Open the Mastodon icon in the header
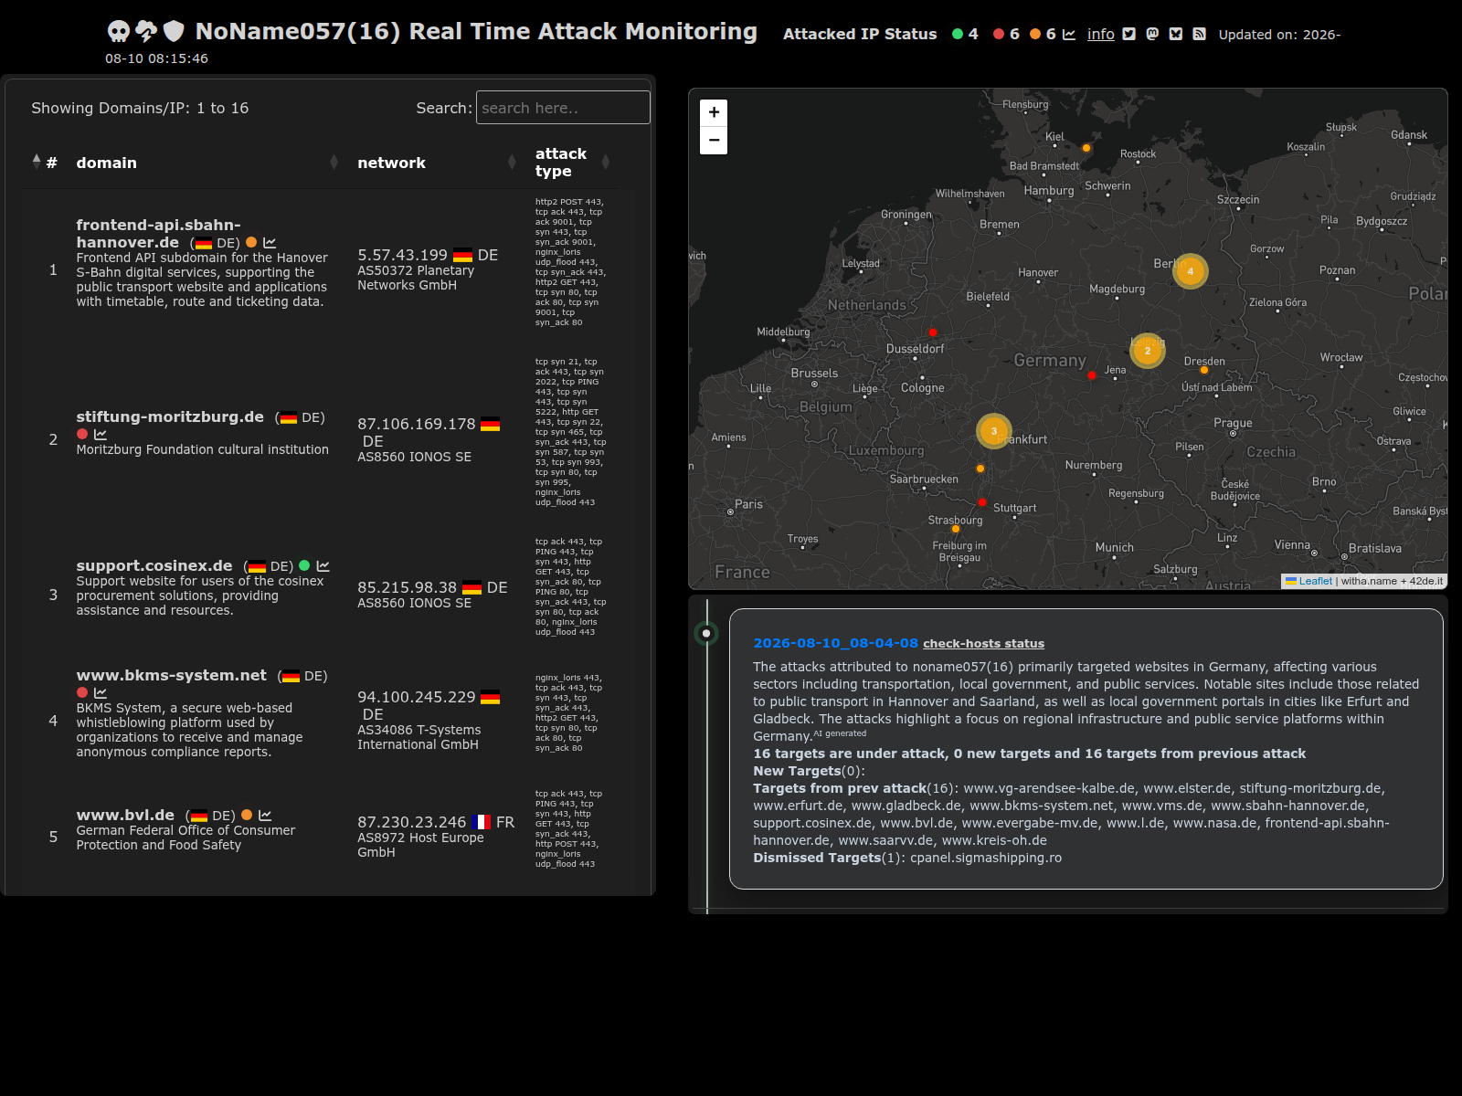Screen dimensions: 1462x1096 [1153, 35]
